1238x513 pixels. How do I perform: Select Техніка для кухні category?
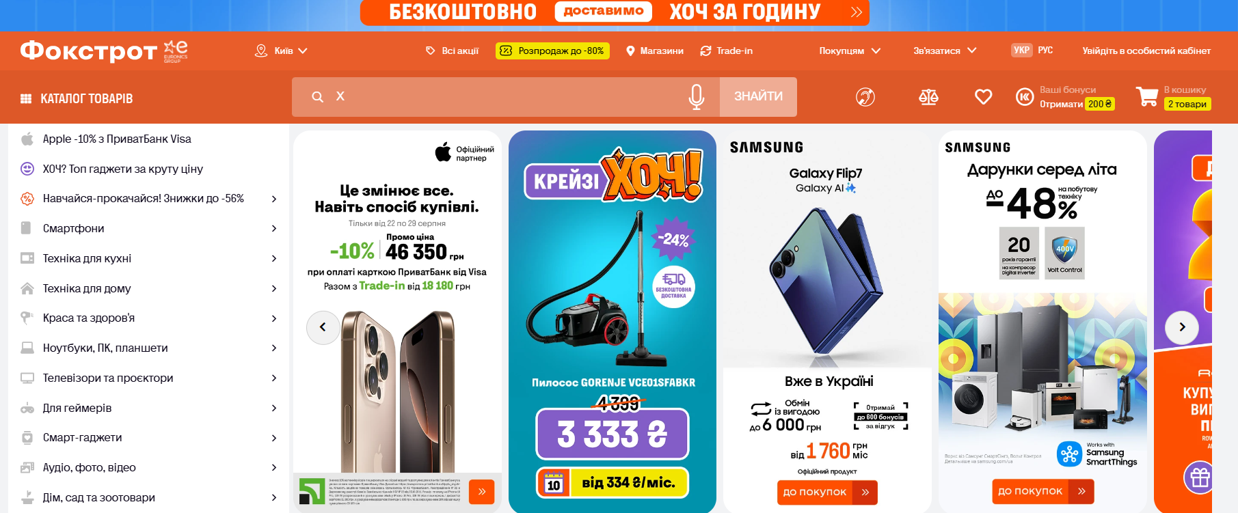(x=87, y=258)
